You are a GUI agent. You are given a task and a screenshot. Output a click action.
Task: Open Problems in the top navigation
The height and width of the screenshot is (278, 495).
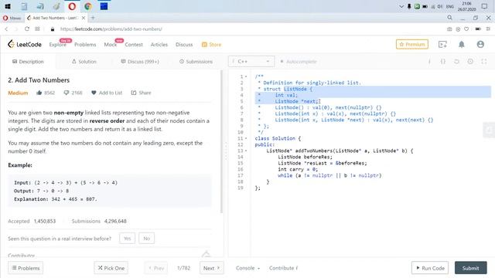[x=85, y=45]
